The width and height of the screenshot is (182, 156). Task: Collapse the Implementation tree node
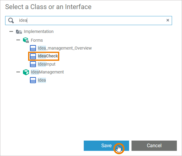click(11, 31)
